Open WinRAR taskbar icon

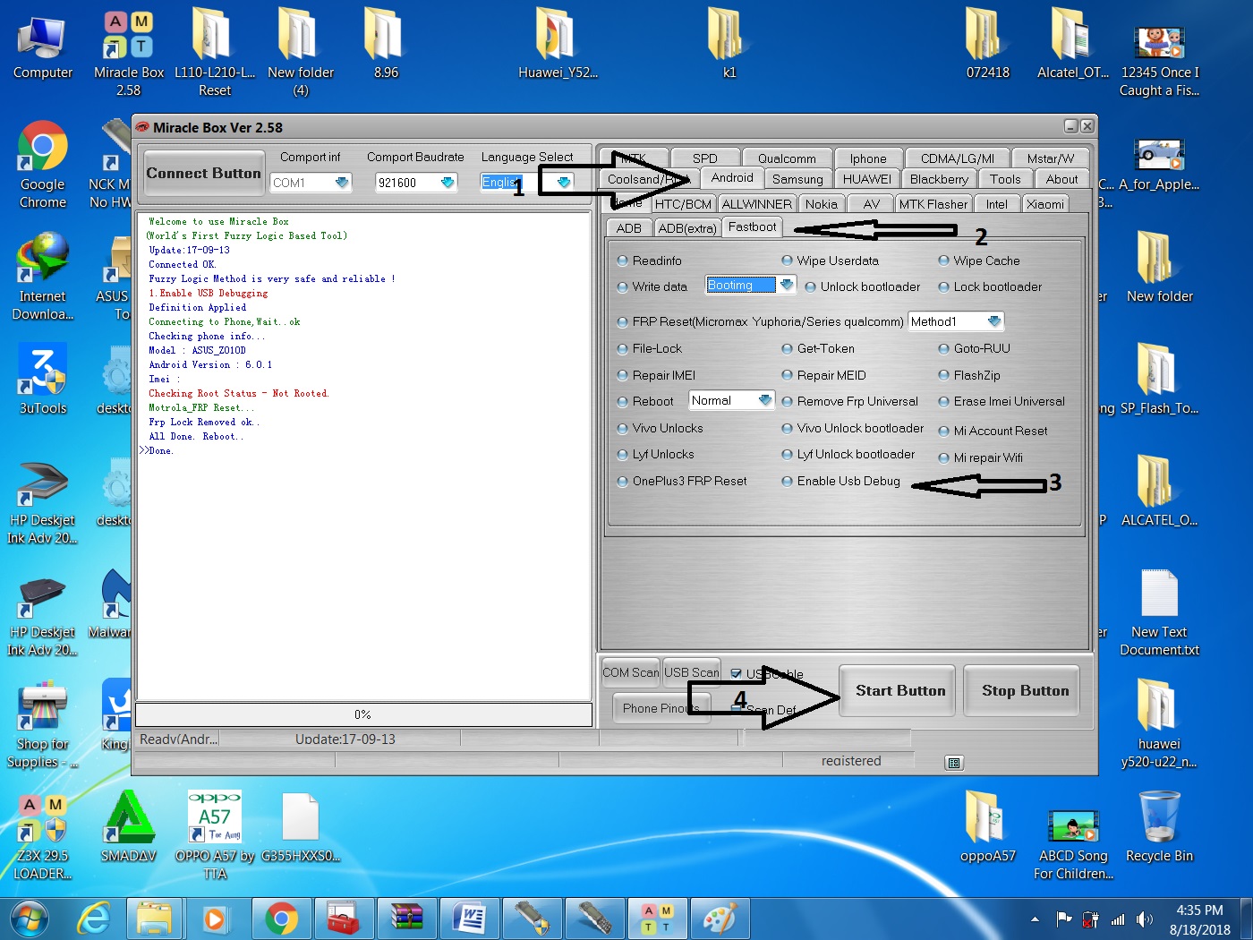(407, 919)
